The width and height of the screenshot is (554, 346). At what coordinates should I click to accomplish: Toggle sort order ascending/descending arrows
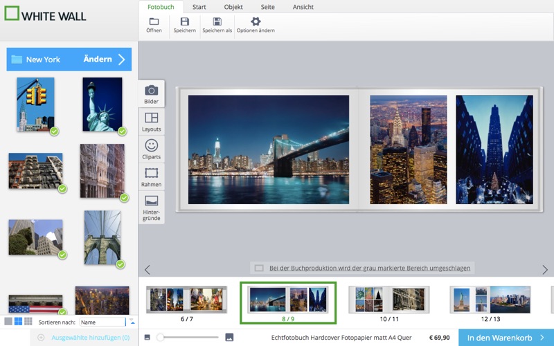tap(132, 321)
